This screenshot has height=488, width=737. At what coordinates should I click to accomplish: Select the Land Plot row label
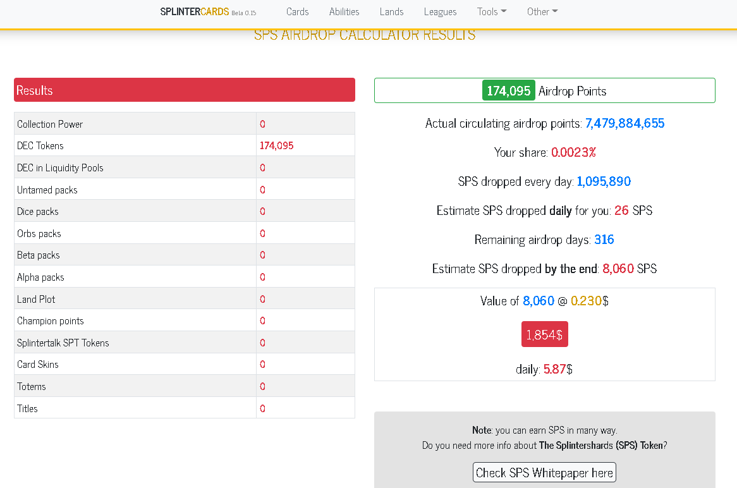point(36,300)
